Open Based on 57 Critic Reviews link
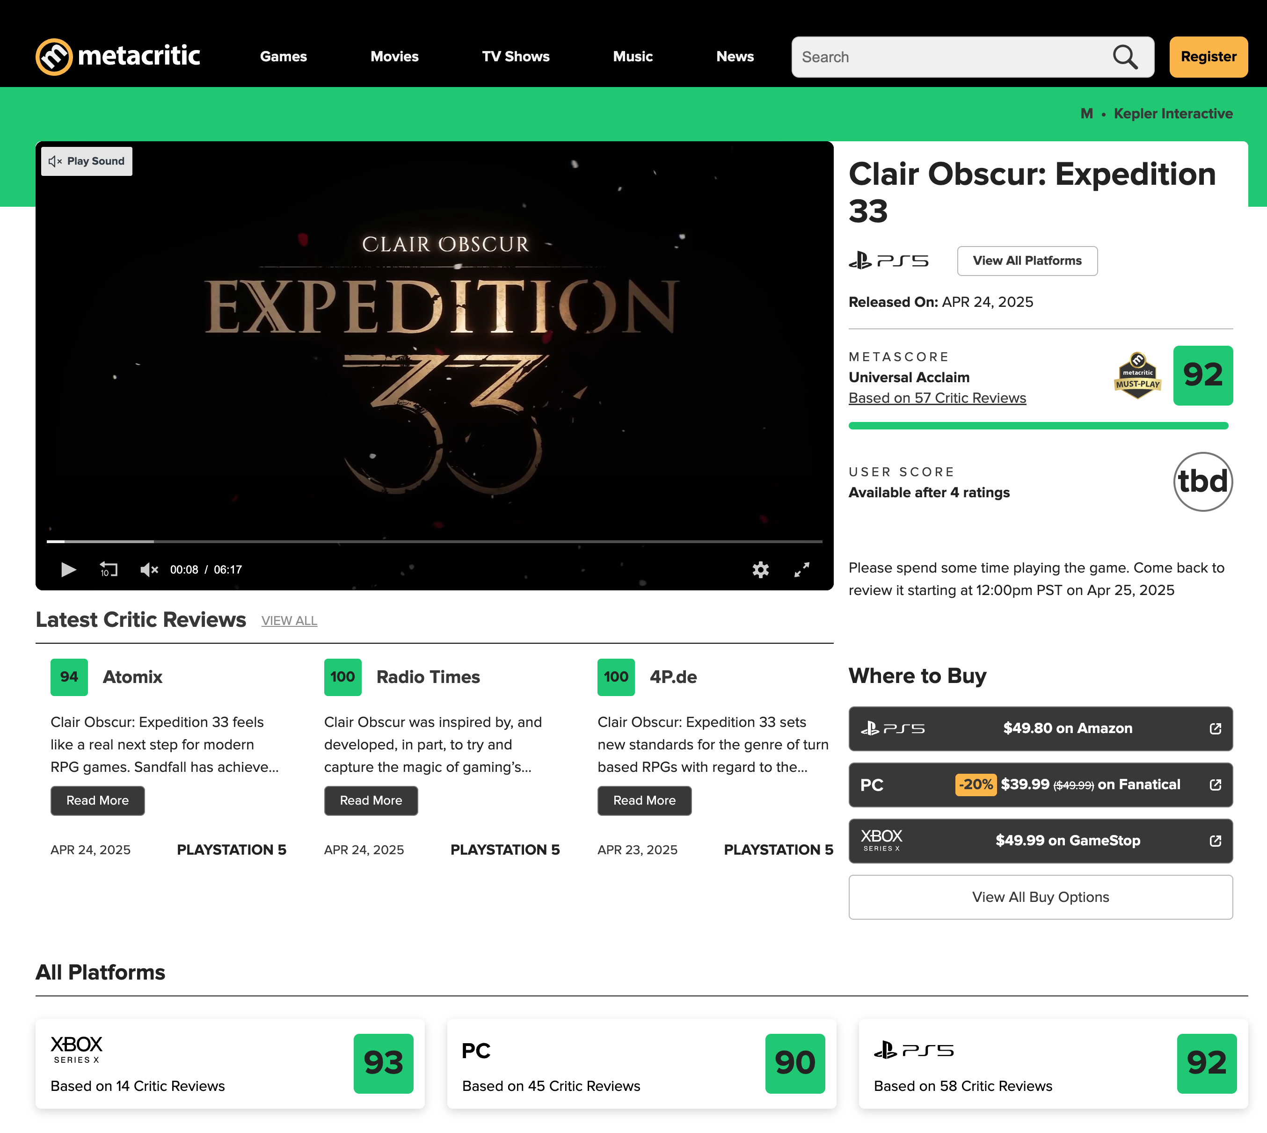 (937, 398)
